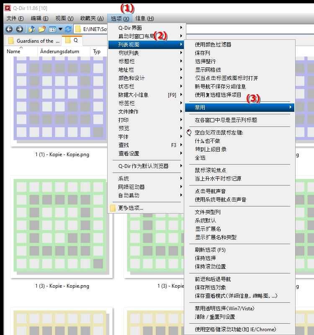This screenshot has height=335, width=314.
Task: Open the 自动启动 submenu
Action: tap(146, 195)
